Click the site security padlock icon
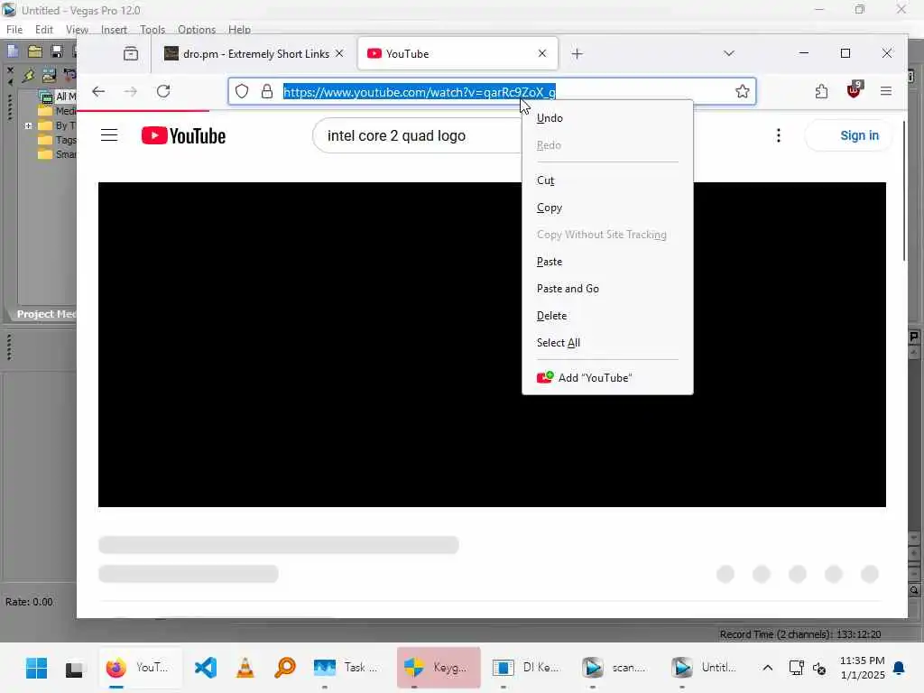Image resolution: width=924 pixels, height=693 pixels. (x=267, y=91)
